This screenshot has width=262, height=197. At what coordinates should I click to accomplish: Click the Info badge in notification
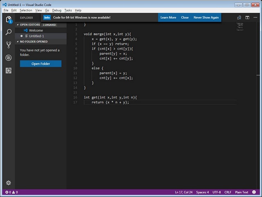[x=47, y=17]
